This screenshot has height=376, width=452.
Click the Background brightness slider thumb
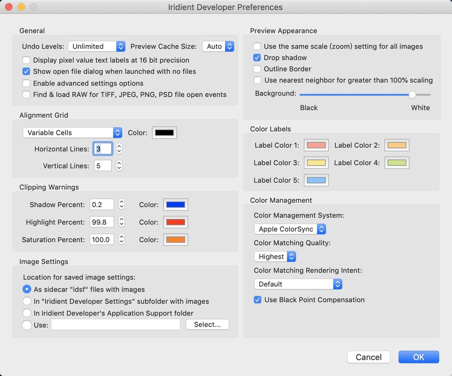coord(412,95)
